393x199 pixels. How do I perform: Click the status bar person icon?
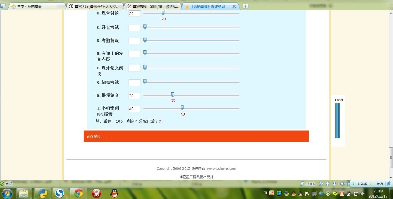click(328, 184)
